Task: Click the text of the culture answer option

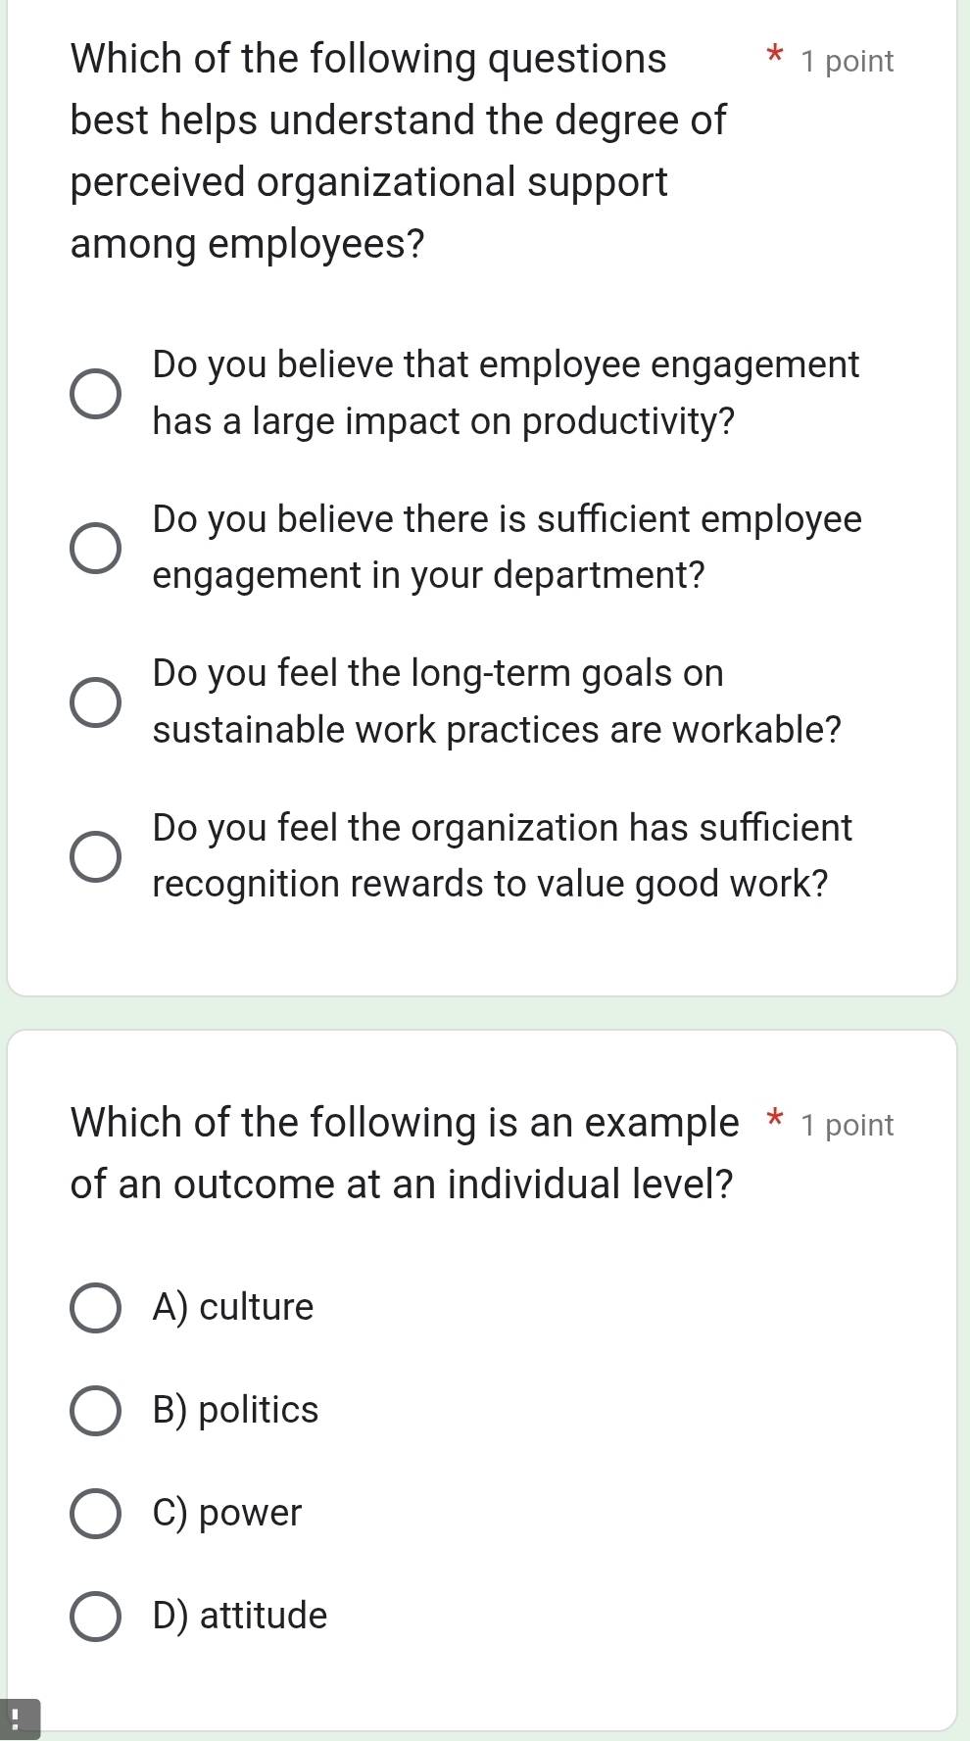Action: pos(232,1307)
